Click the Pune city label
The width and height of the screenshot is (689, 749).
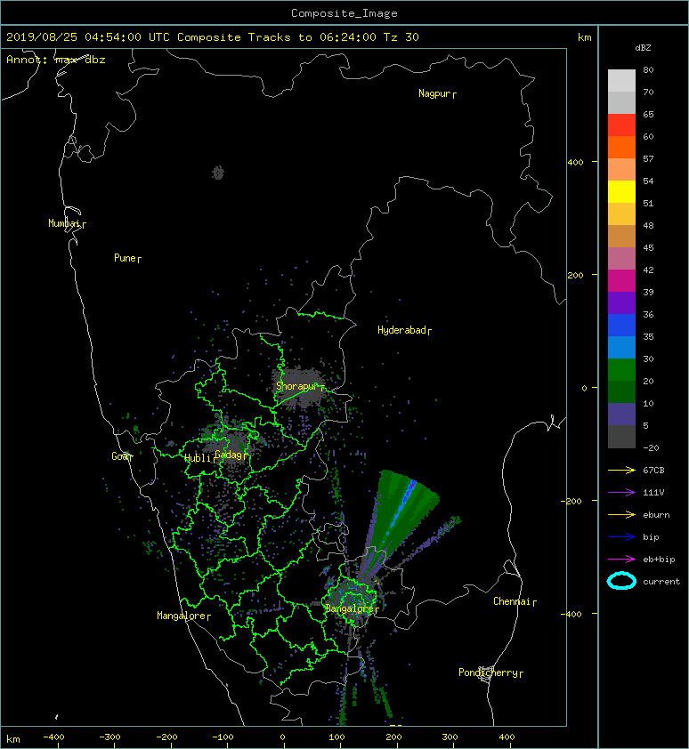click(x=125, y=258)
